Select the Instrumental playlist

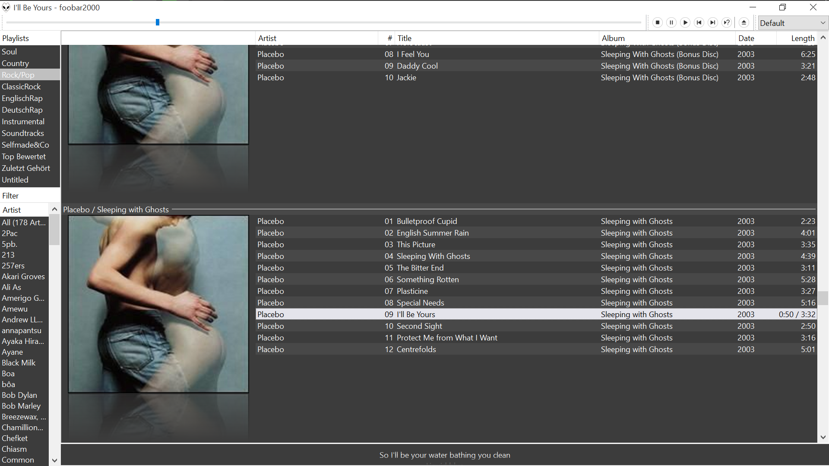(30, 122)
